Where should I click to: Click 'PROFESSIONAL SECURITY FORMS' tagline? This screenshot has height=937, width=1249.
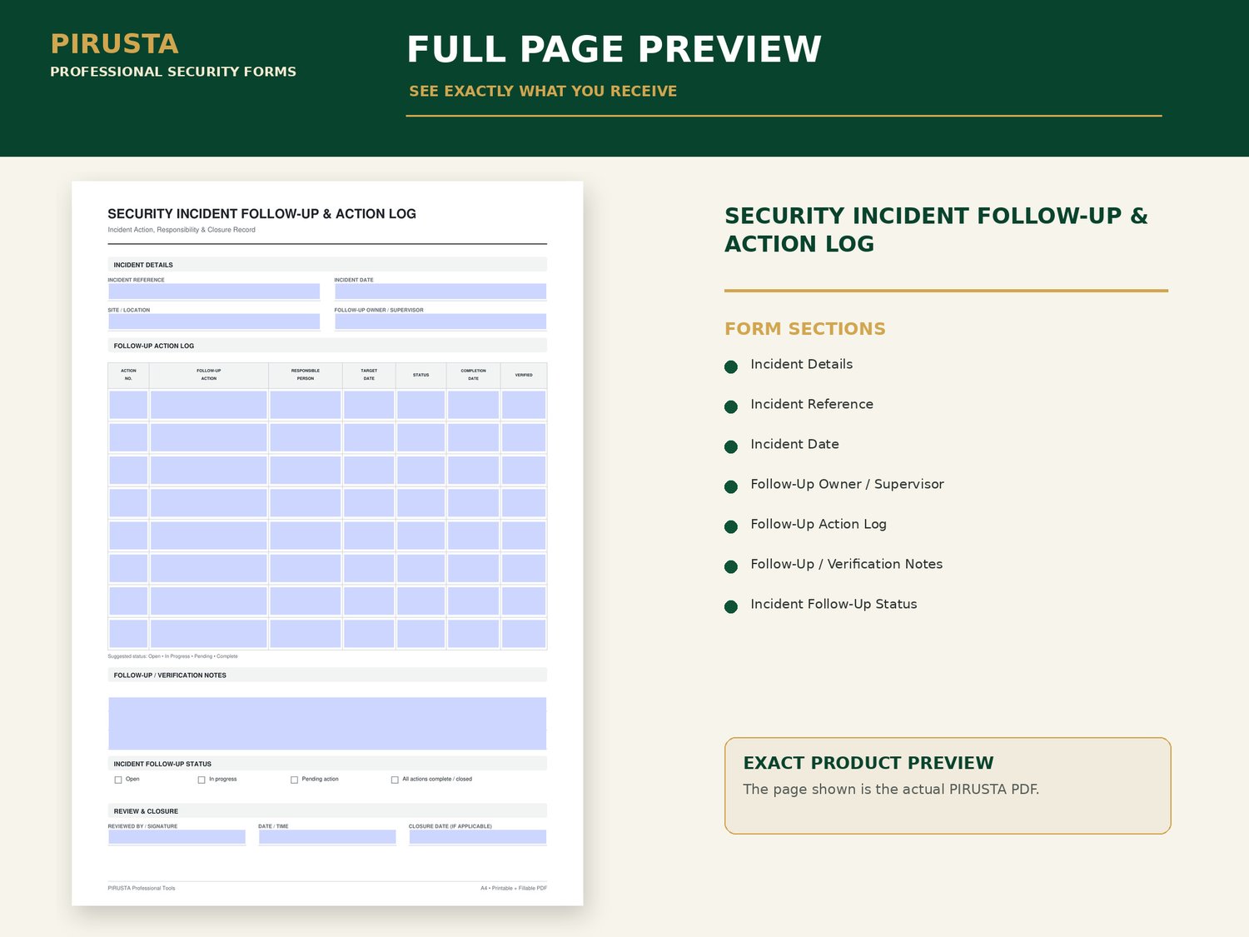[173, 72]
